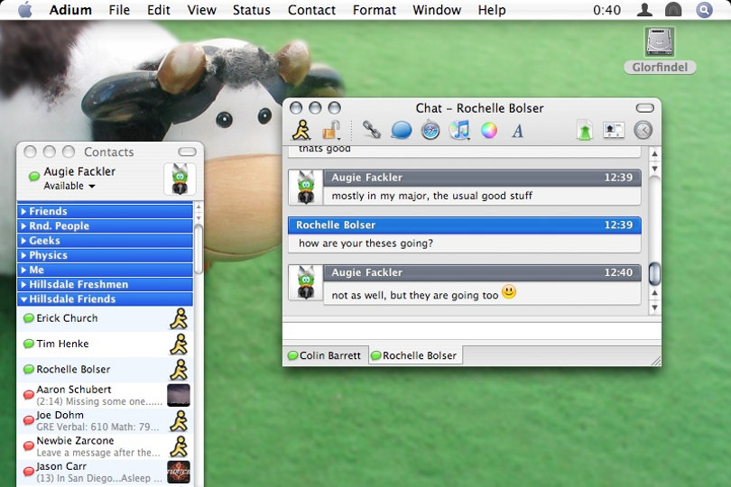Expand the Hillsdale Freshmen group

[23, 284]
